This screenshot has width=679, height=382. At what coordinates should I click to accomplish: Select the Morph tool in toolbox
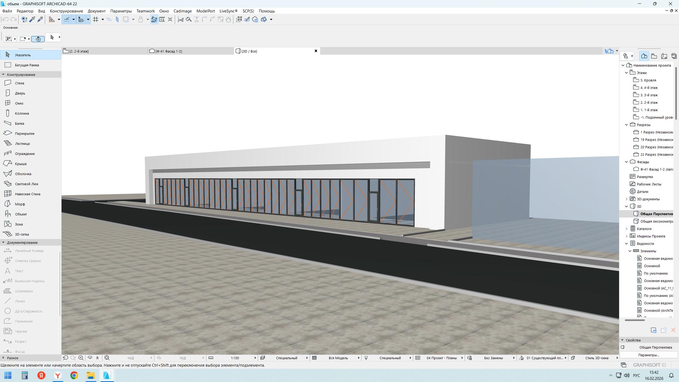20,204
